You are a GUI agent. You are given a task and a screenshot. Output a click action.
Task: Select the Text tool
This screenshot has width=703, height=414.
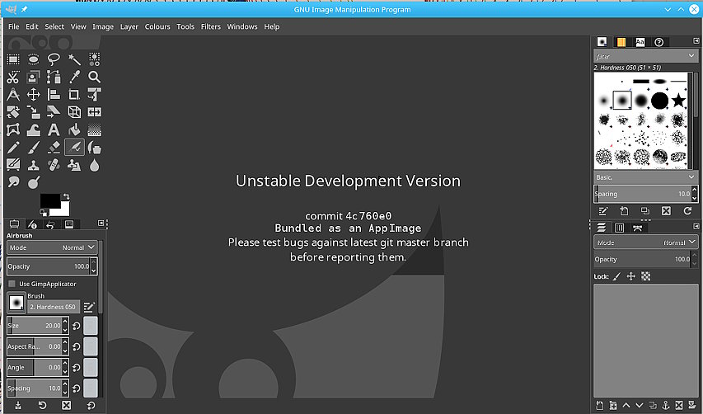click(x=54, y=130)
